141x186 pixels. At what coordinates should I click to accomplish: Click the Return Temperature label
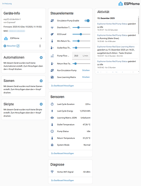tap(66, 138)
